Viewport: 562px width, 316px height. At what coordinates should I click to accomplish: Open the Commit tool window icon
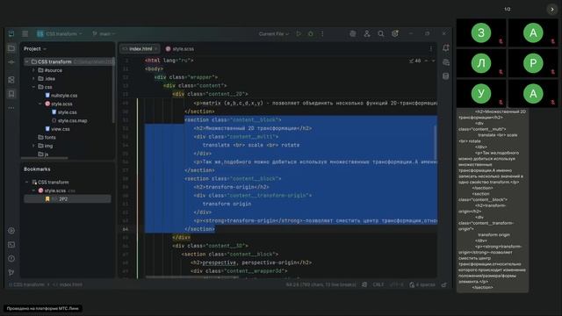(11, 62)
